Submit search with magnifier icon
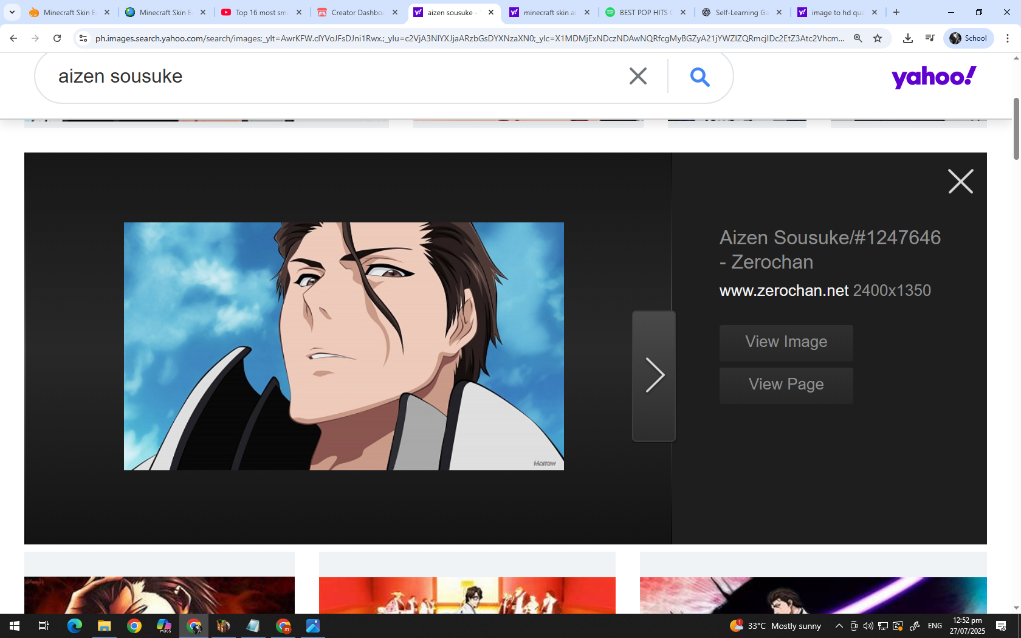 pyautogui.click(x=700, y=77)
